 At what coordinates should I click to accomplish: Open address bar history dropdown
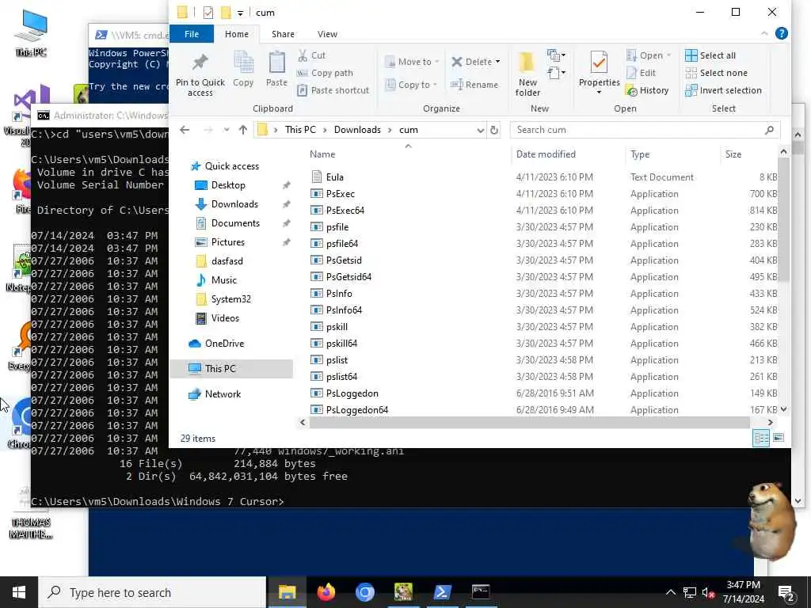point(481,130)
